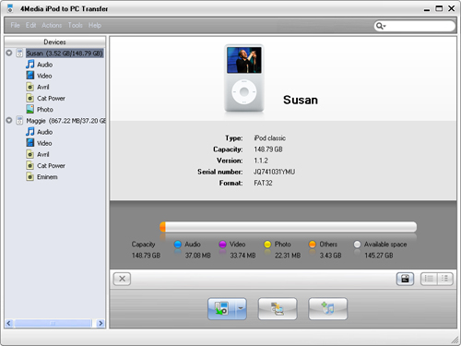The image size is (461, 346).
Task: Click Export to computer button
Action: coord(221,308)
